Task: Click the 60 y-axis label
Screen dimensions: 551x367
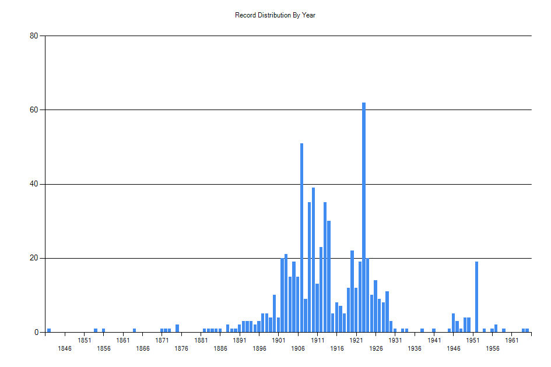Action: point(33,110)
